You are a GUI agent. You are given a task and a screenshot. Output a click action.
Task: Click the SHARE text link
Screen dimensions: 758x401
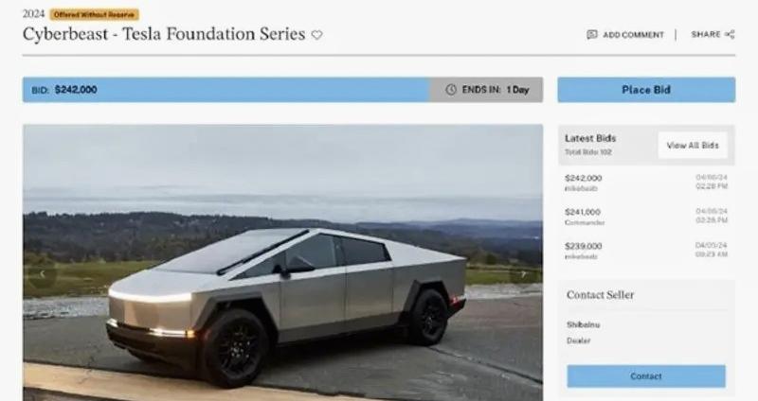pyautogui.click(x=706, y=34)
